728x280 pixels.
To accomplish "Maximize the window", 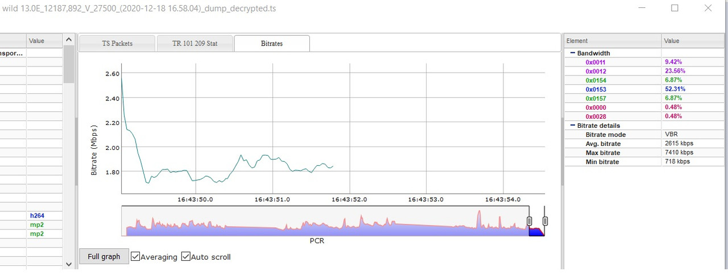I will 675,8.
